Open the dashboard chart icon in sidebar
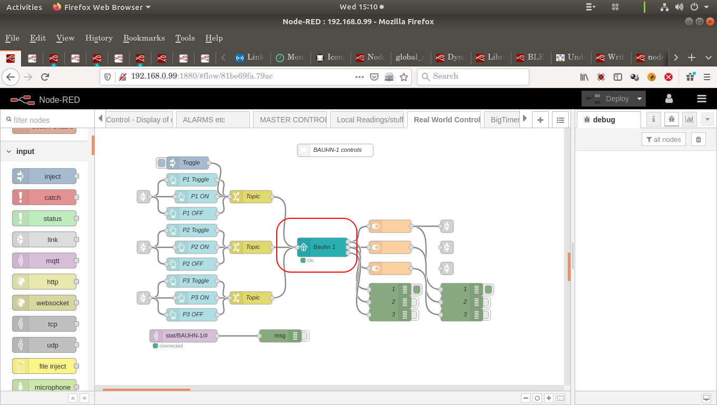 pyautogui.click(x=689, y=119)
